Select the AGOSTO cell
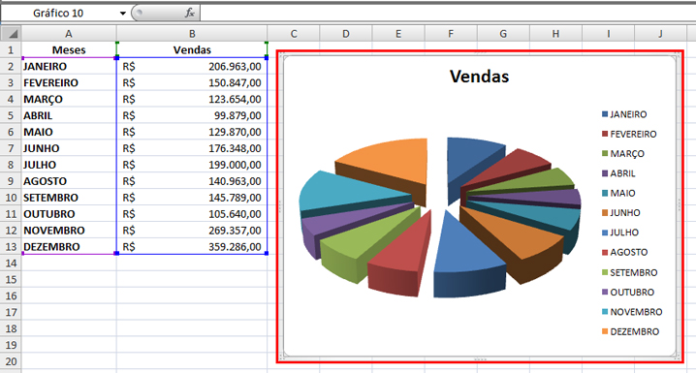This screenshot has height=373, width=696. pyautogui.click(x=69, y=181)
